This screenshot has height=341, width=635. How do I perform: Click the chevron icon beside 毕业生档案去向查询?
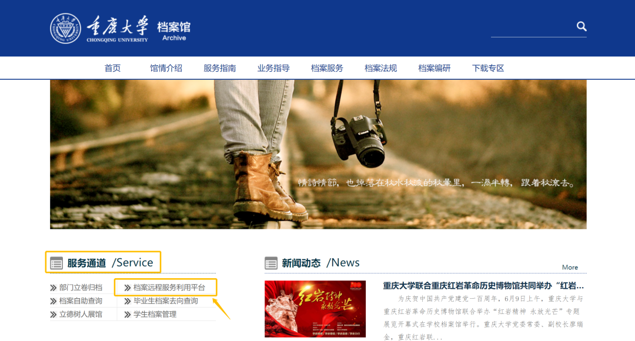click(128, 301)
